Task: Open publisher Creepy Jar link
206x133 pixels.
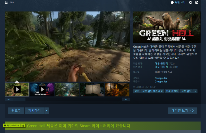Action: pyautogui.click(x=161, y=82)
